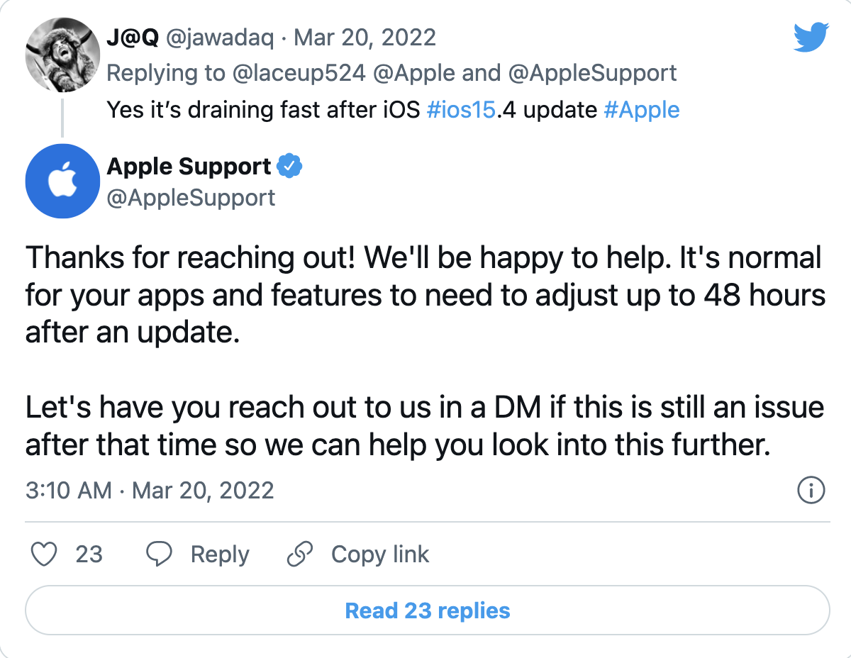Click the Reply label

tap(220, 554)
